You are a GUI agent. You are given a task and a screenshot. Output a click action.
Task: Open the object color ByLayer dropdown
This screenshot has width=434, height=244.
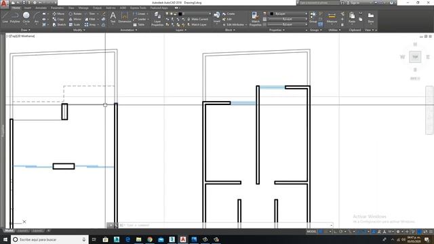coord(288,14)
